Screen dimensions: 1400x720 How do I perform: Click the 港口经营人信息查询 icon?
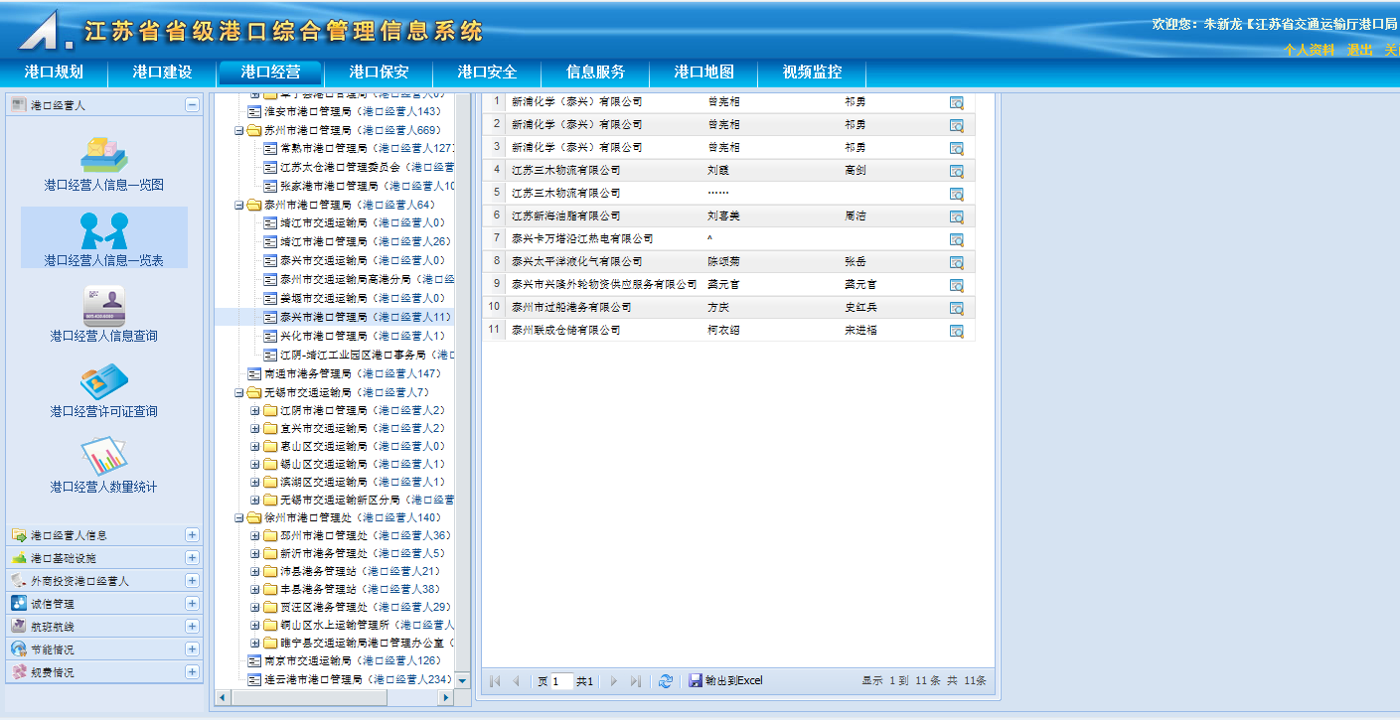(103, 306)
